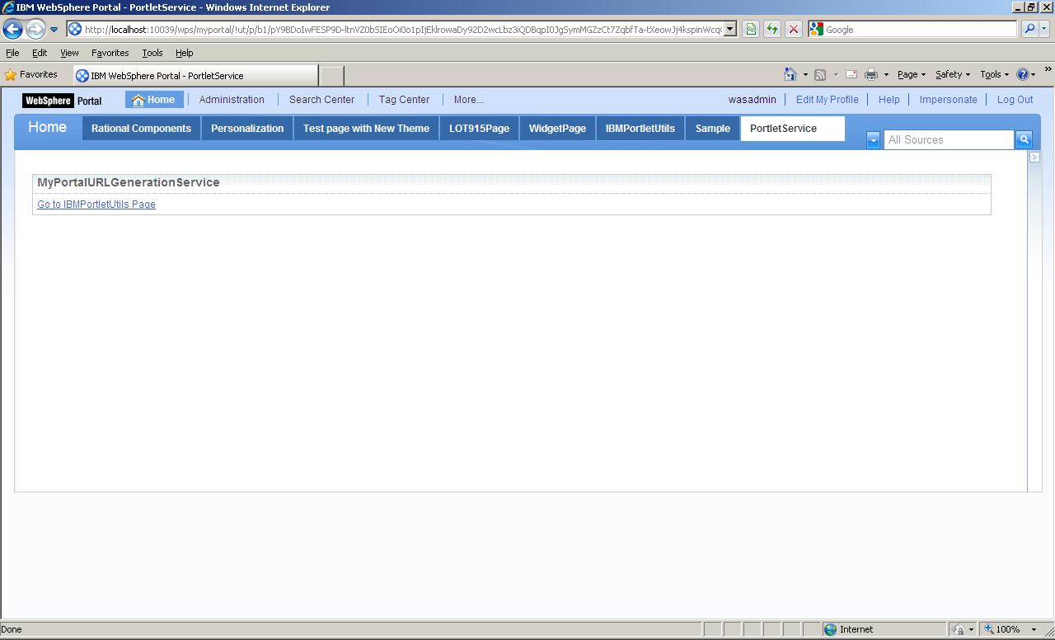Viewport: 1055px width, 640px height.
Task: Click the command bar Home icon
Action: [x=790, y=74]
